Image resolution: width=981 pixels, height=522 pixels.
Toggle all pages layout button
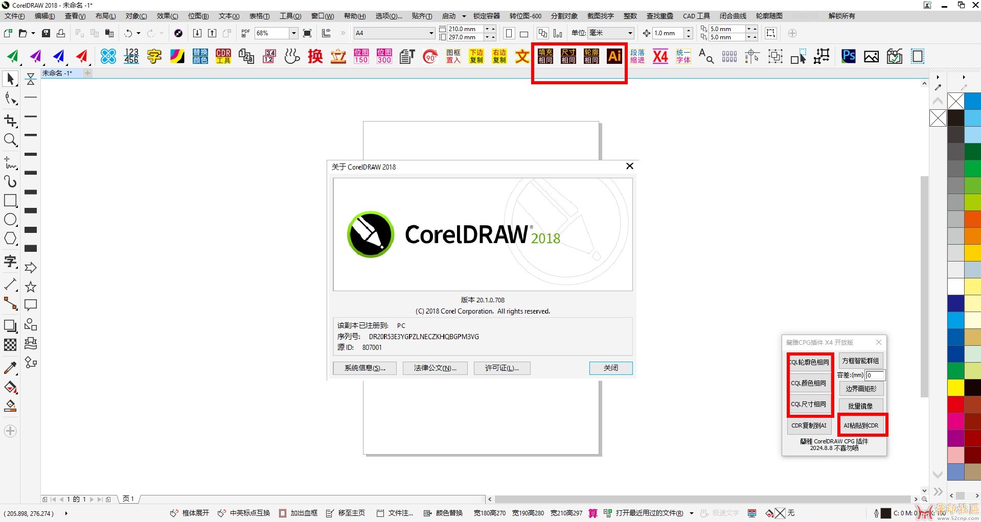[x=543, y=33]
